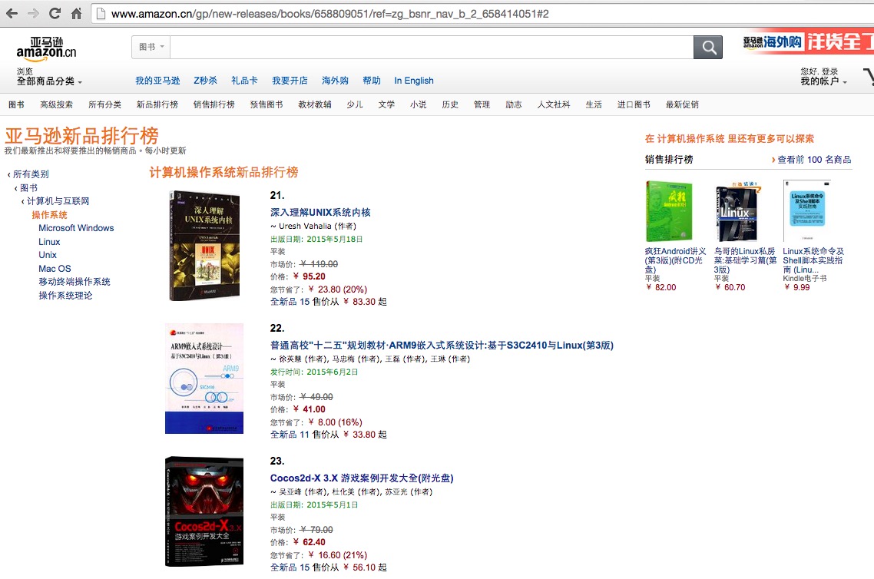Select the Linux subcategory in the sidebar
Screen dimensions: 874x579
coord(49,242)
